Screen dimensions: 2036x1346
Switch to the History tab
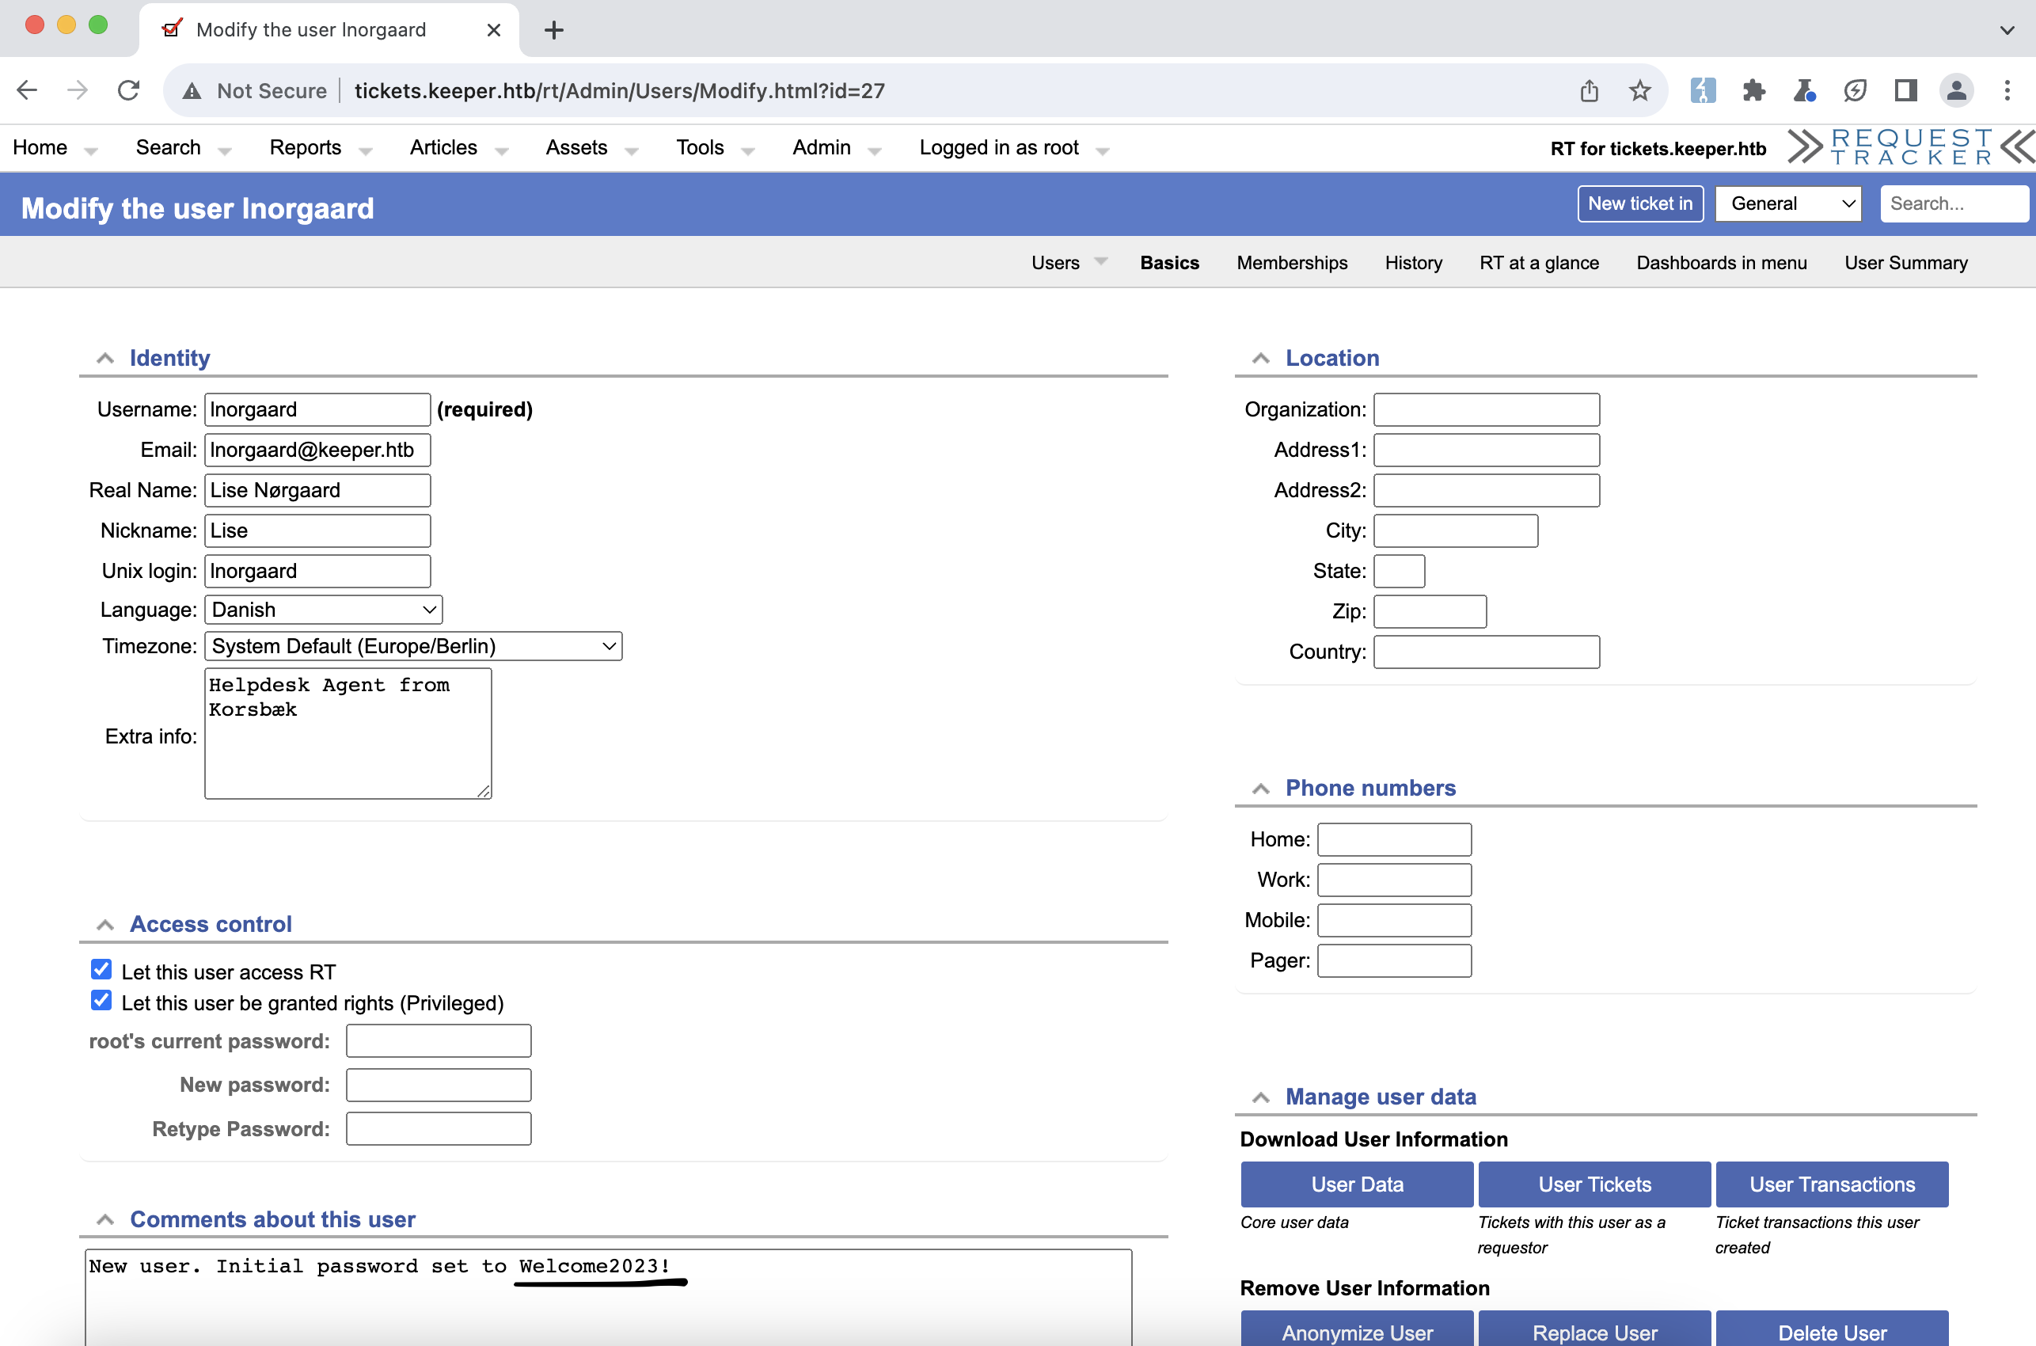point(1413,263)
